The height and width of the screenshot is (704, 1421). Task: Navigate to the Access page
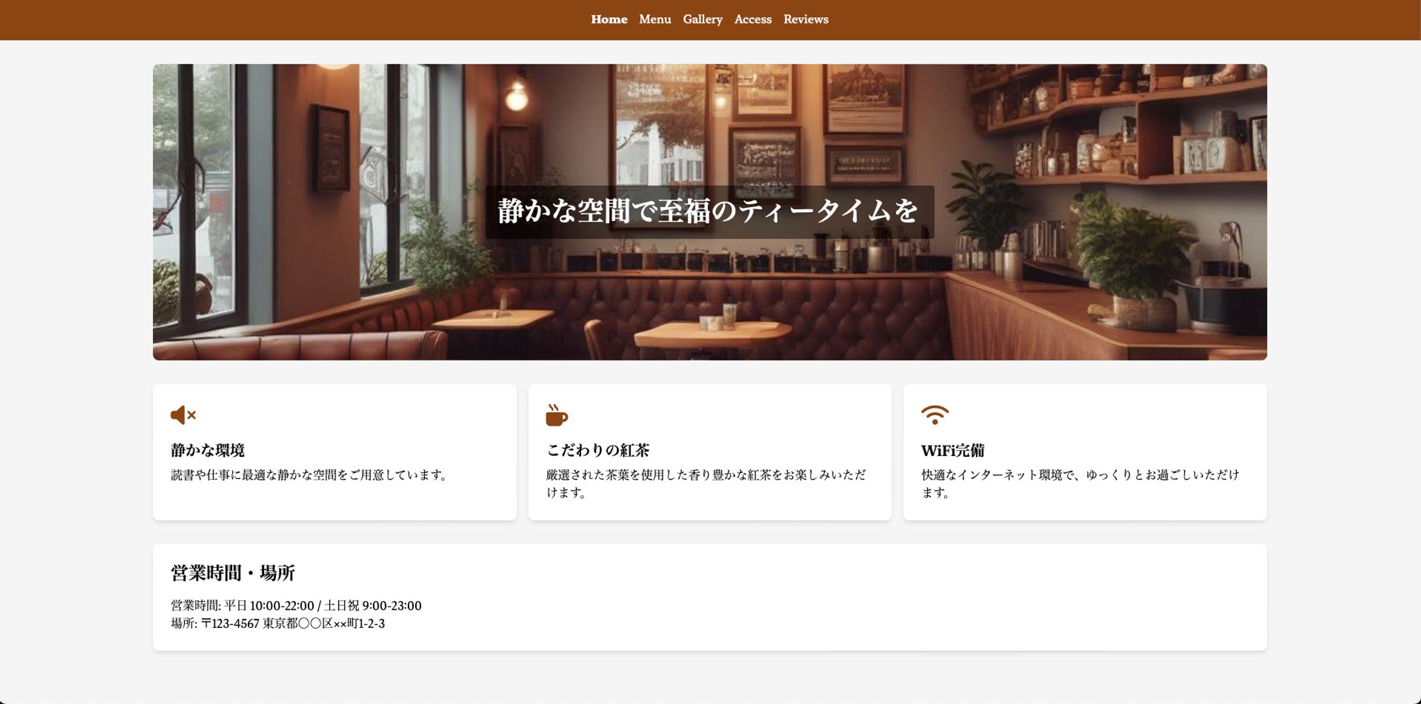[x=752, y=20]
